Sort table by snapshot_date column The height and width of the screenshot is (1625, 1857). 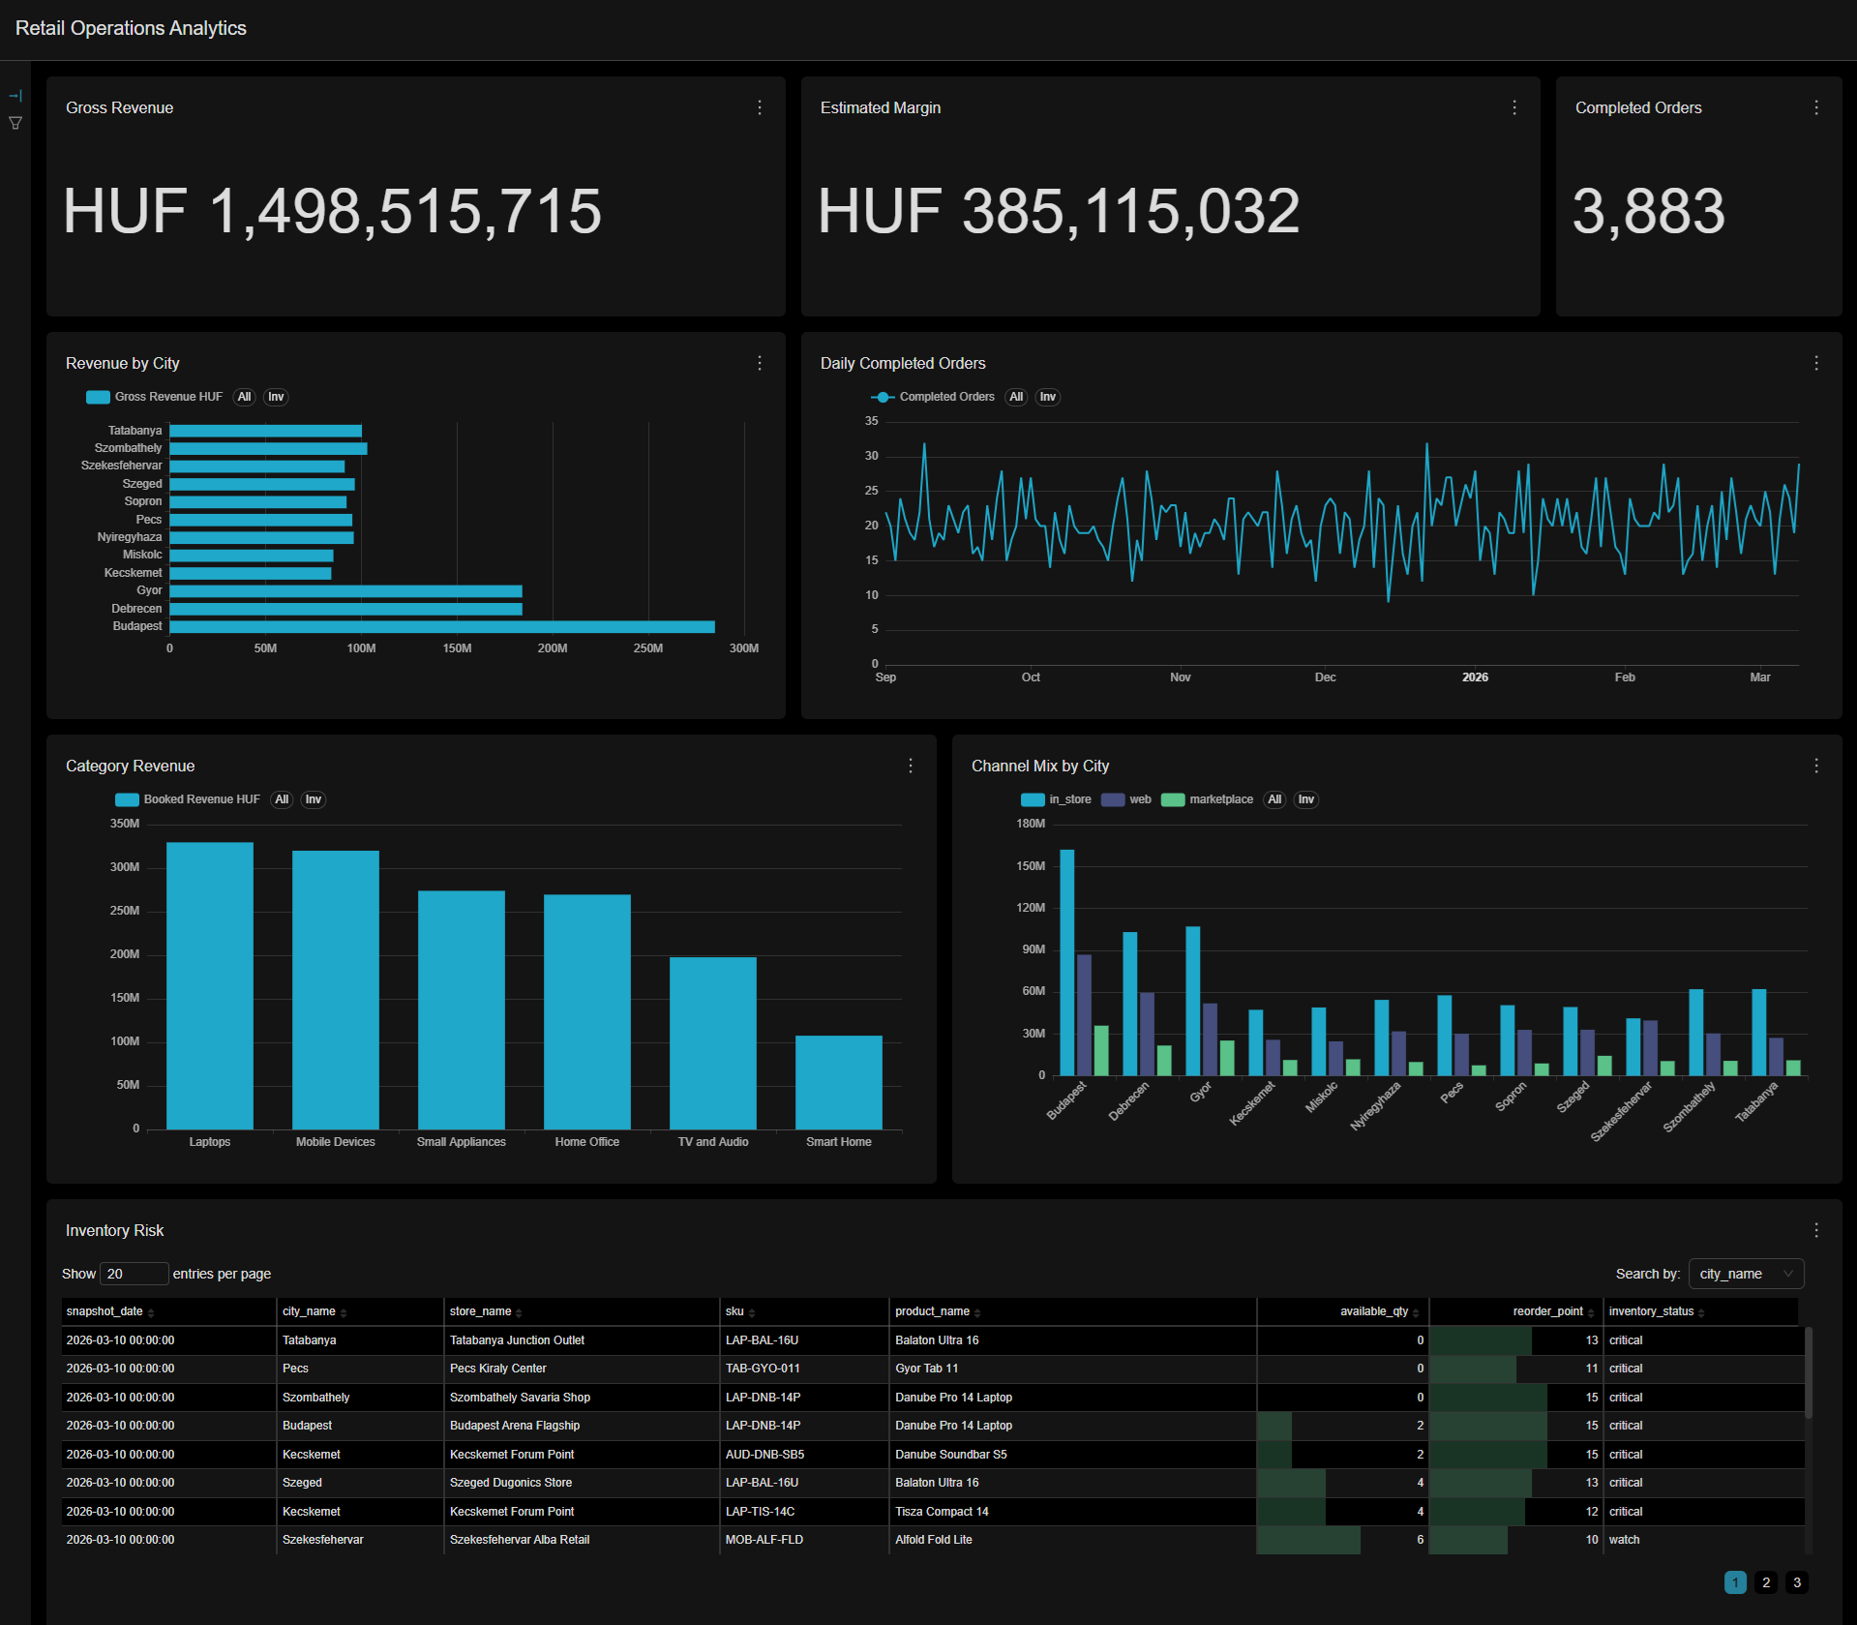105,1311
